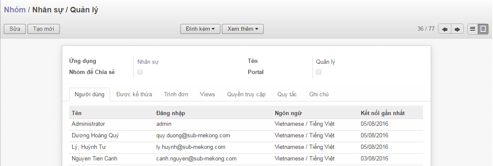Click the Tạo mới button
Image resolution: width=493 pixels, height=166 pixels.
click(44, 29)
